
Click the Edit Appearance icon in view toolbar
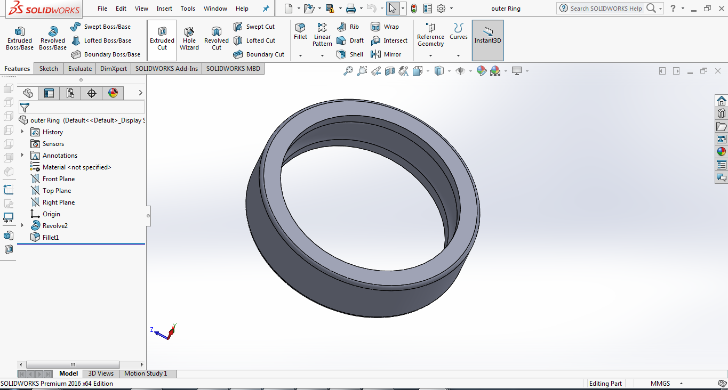point(482,71)
